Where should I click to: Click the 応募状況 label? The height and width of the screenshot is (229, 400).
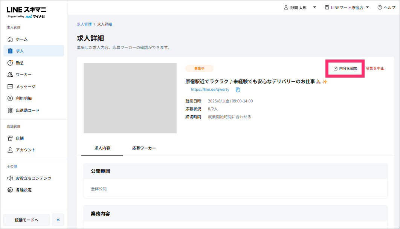193,109
